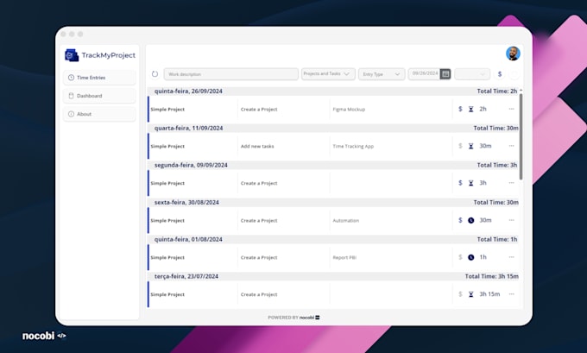This screenshot has width=587, height=353.
Task: Open the Projects and Tasks dropdown
Action: [327, 73]
